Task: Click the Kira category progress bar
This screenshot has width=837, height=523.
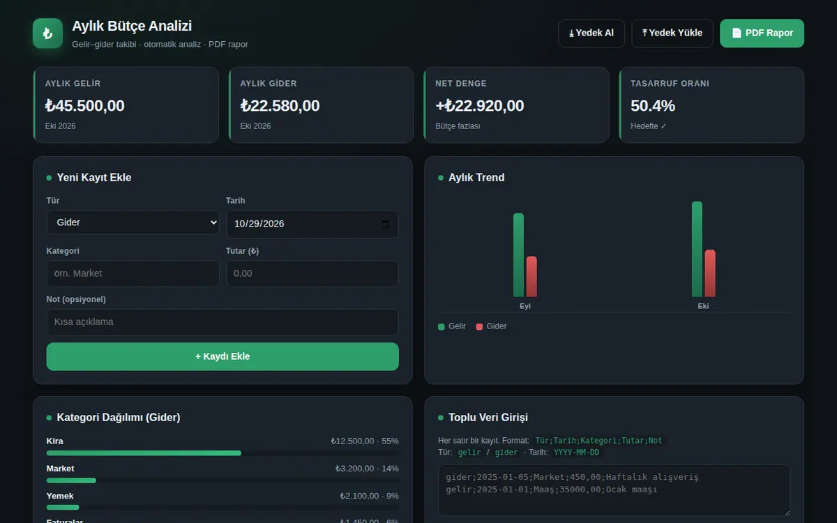Action: pyautogui.click(x=223, y=453)
